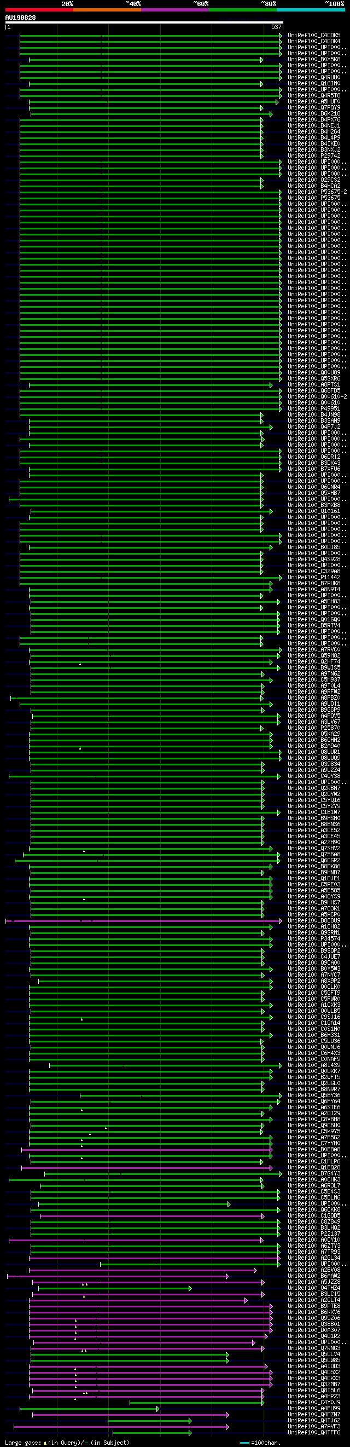
Task: Click the green ~80% legend bar
Action: coord(243,9)
